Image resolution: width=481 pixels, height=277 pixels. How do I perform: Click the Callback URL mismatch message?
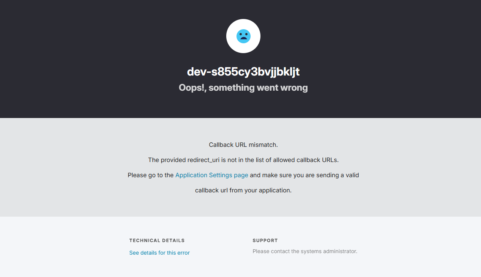(243, 145)
